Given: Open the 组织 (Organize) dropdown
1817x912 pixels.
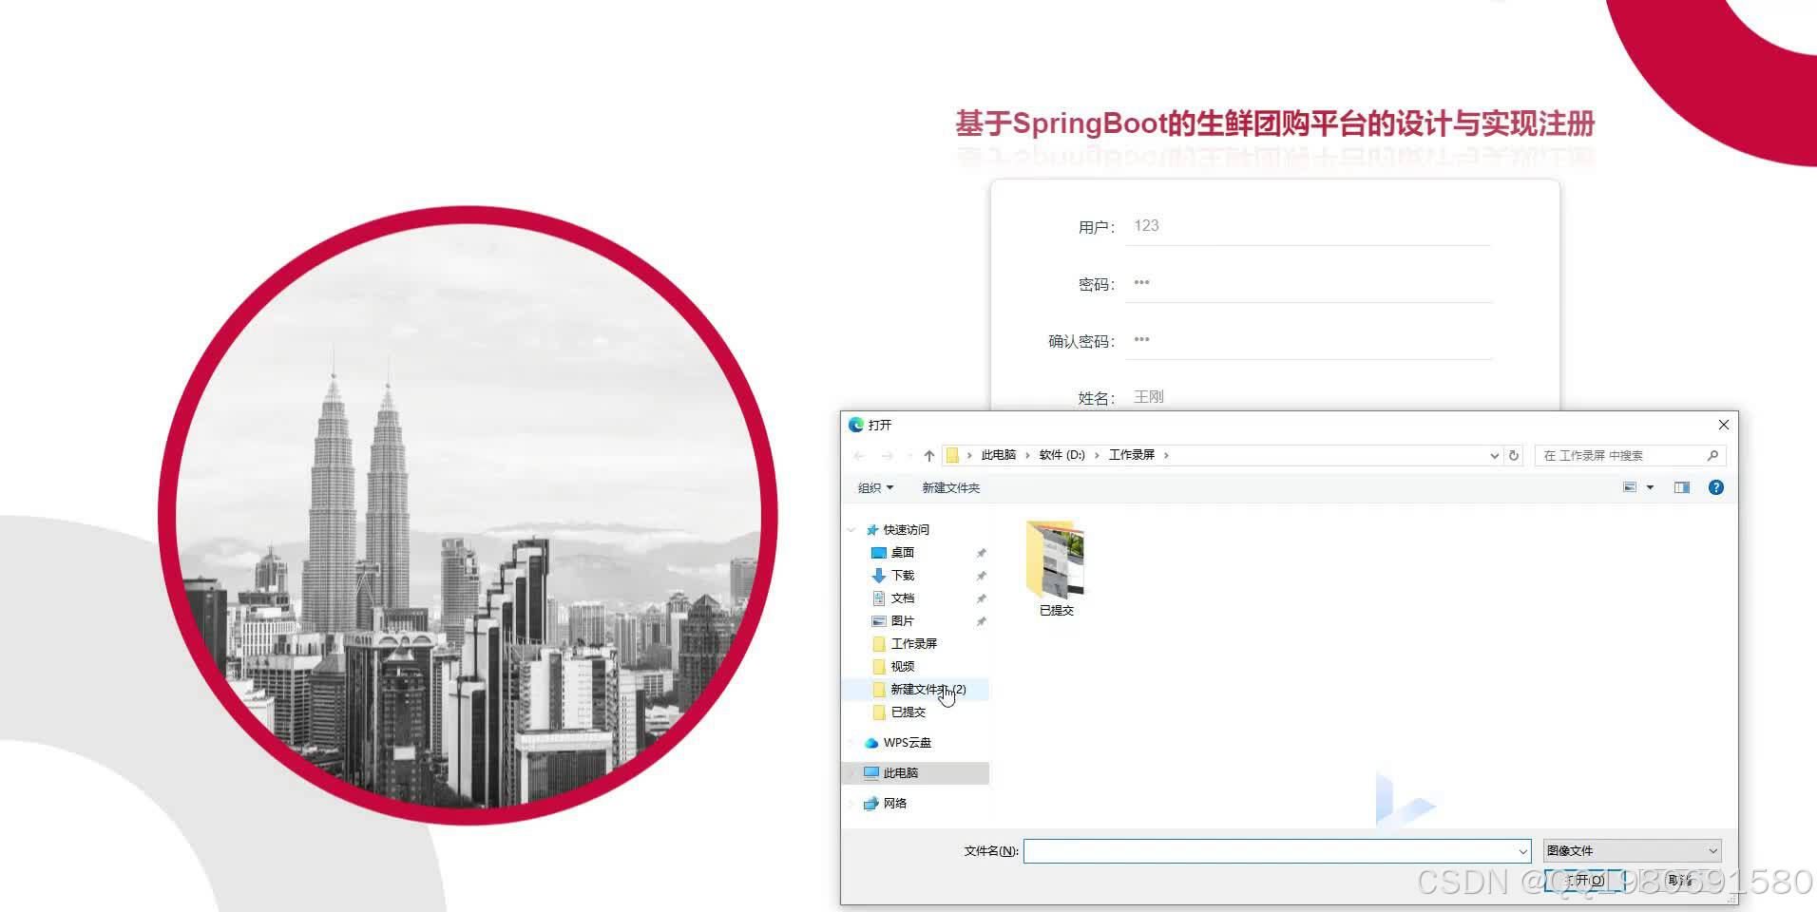Looking at the screenshot, I should pyautogui.click(x=874, y=487).
